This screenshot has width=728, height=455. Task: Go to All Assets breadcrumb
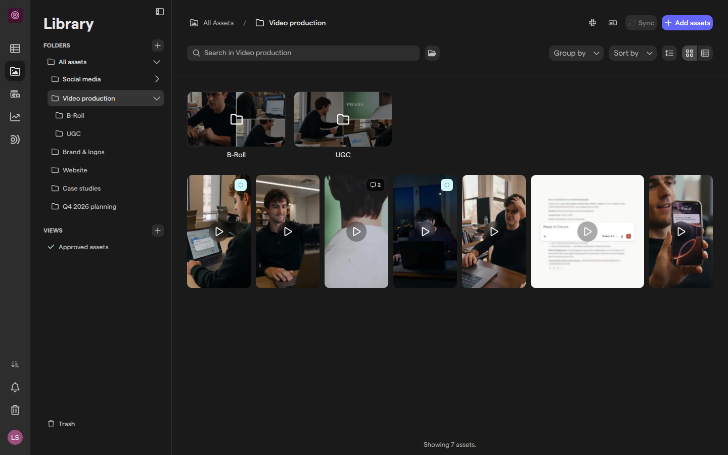click(212, 23)
